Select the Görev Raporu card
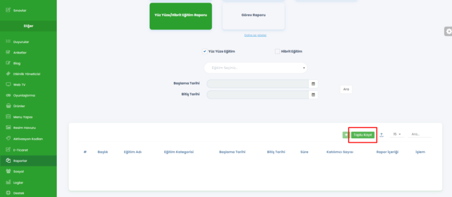The height and width of the screenshot is (197, 452). (x=253, y=15)
